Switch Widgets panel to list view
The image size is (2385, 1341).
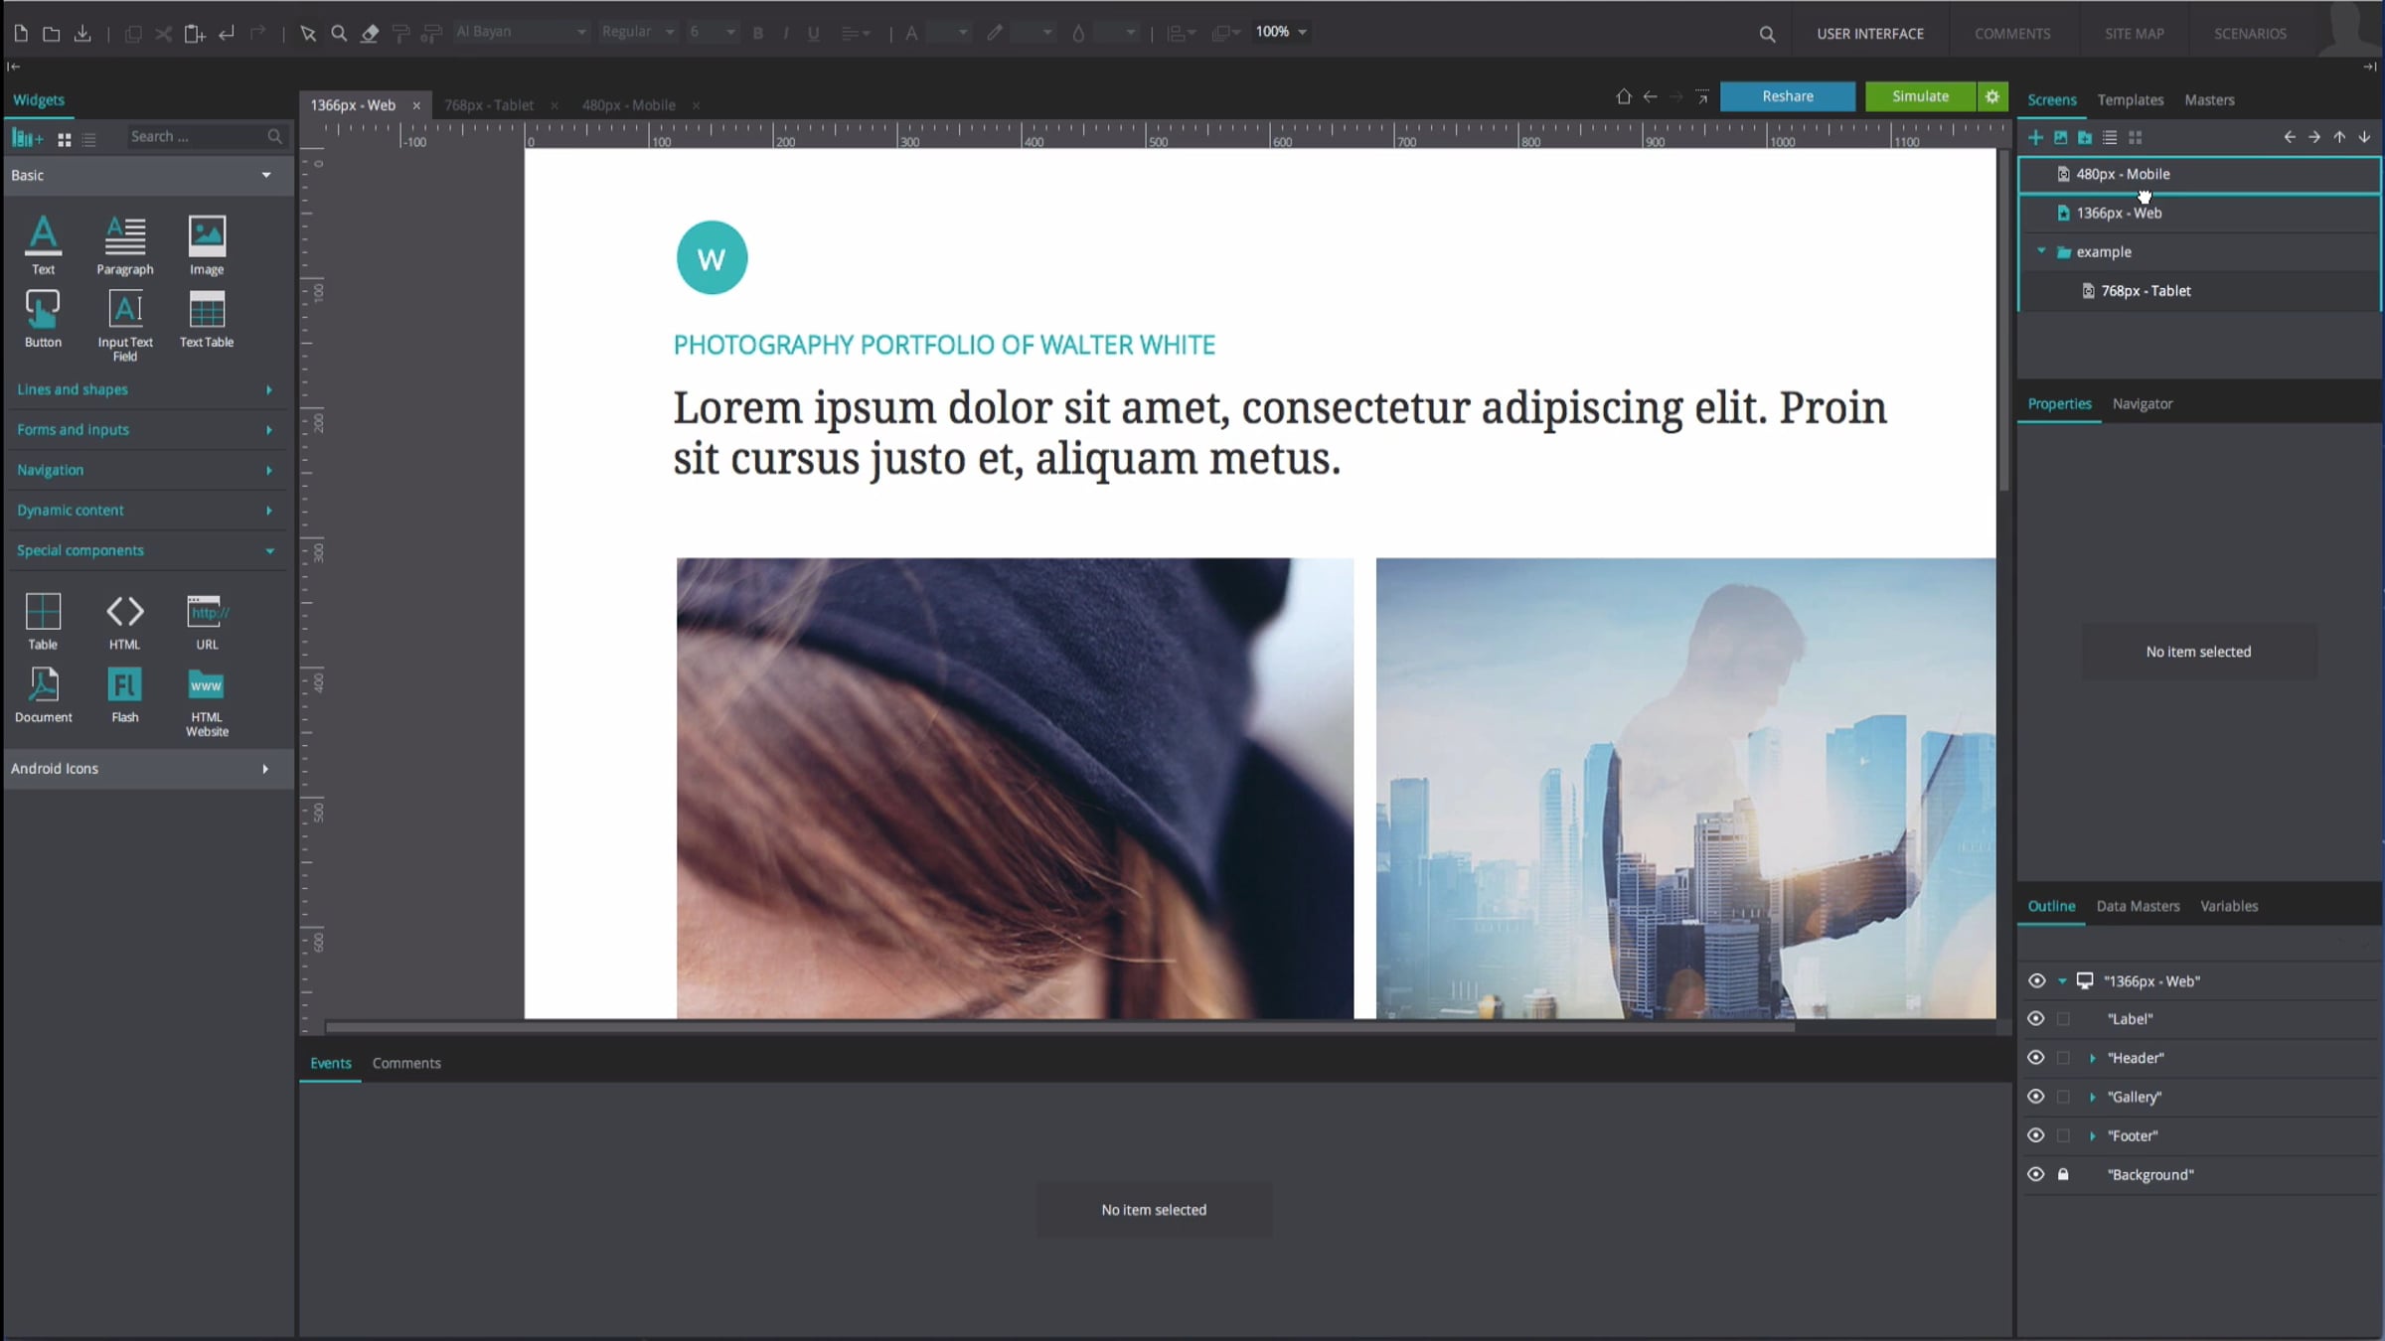coord(89,140)
